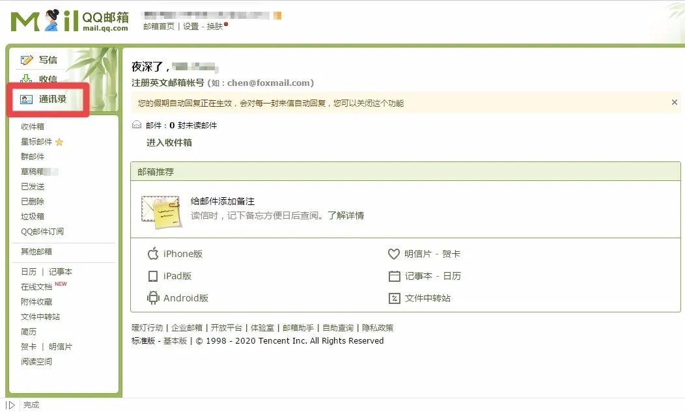Click the 换肤 skin link
The width and height of the screenshot is (685, 412).
coord(215,27)
